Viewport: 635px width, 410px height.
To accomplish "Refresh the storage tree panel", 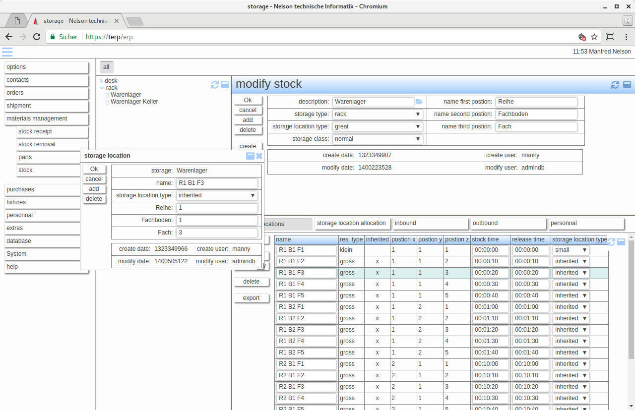I will pos(214,85).
